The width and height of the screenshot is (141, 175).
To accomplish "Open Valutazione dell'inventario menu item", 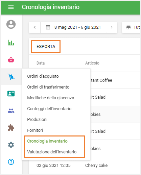I will click(x=52, y=152).
